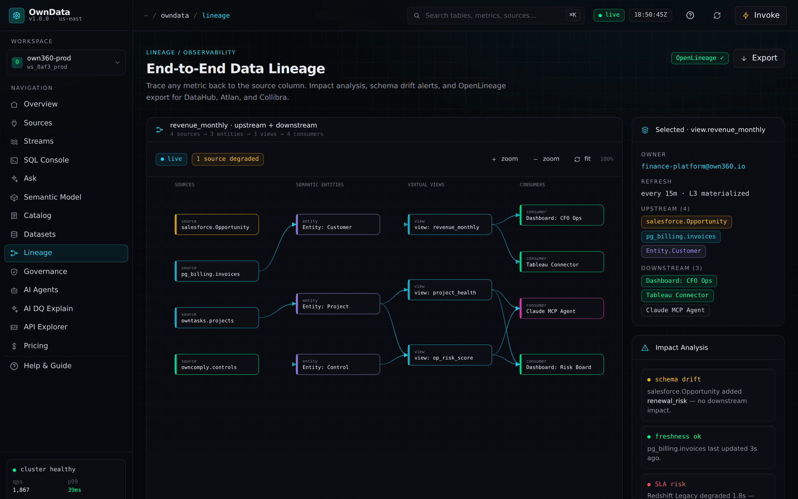Click upstream chip salesforce.Opportunity
This screenshot has width=798, height=499.
[686, 222]
